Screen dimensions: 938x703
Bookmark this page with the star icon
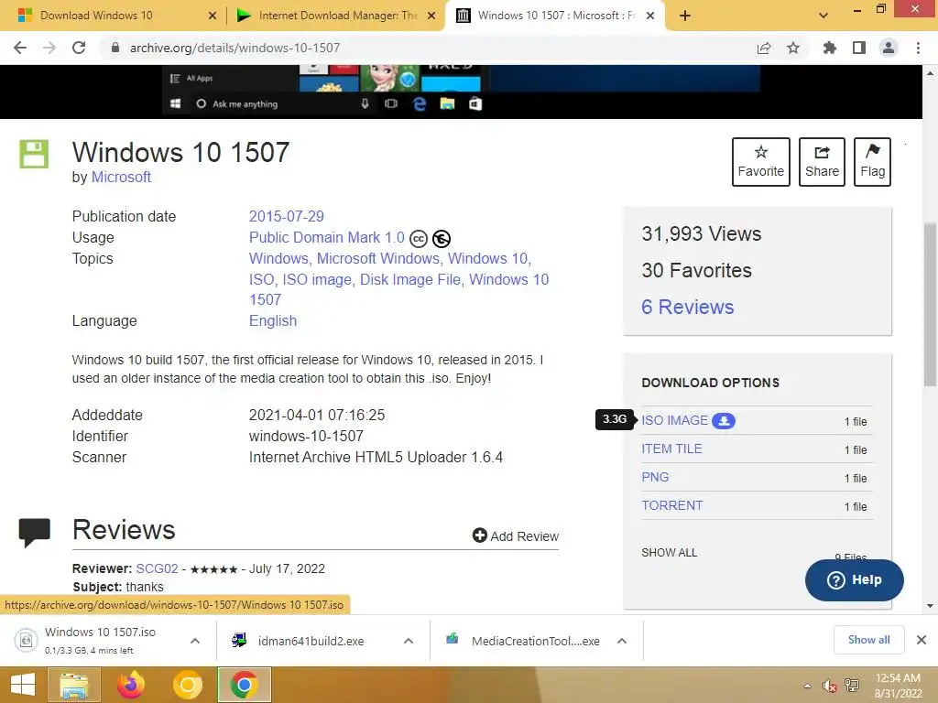793,48
